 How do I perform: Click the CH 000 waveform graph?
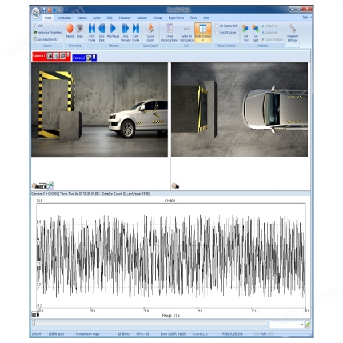tap(171, 256)
